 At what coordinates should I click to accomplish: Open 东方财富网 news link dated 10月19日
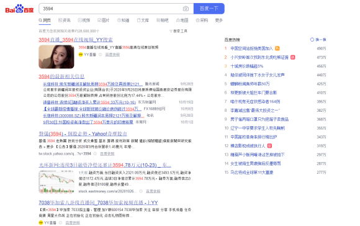pos(89,102)
